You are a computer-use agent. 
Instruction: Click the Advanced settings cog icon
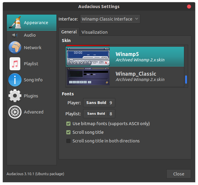15,112
